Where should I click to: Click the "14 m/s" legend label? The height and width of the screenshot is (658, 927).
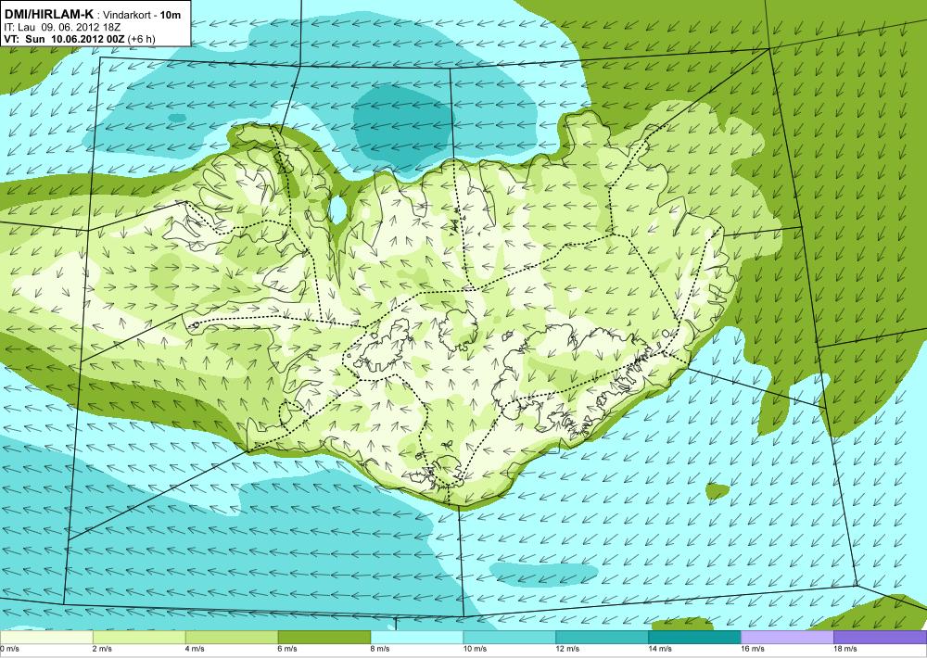(x=660, y=649)
